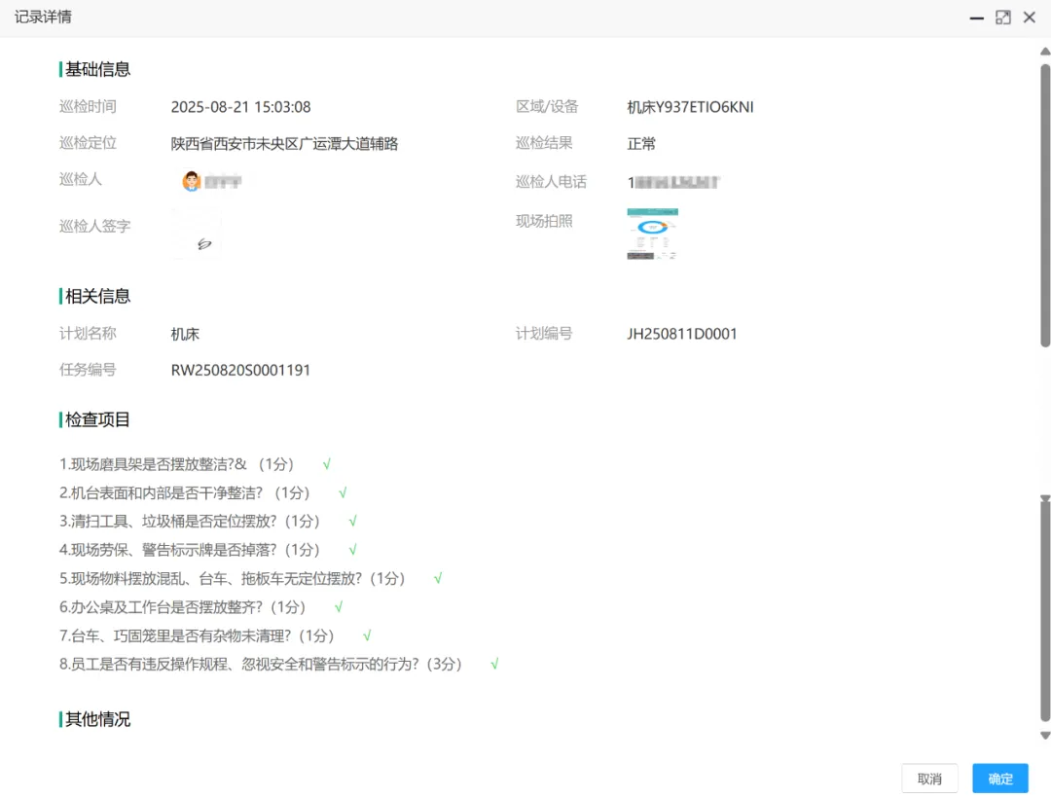This screenshot has height=798, width=1051.
Task: Click the 区域/设备 field label
Action: (547, 106)
